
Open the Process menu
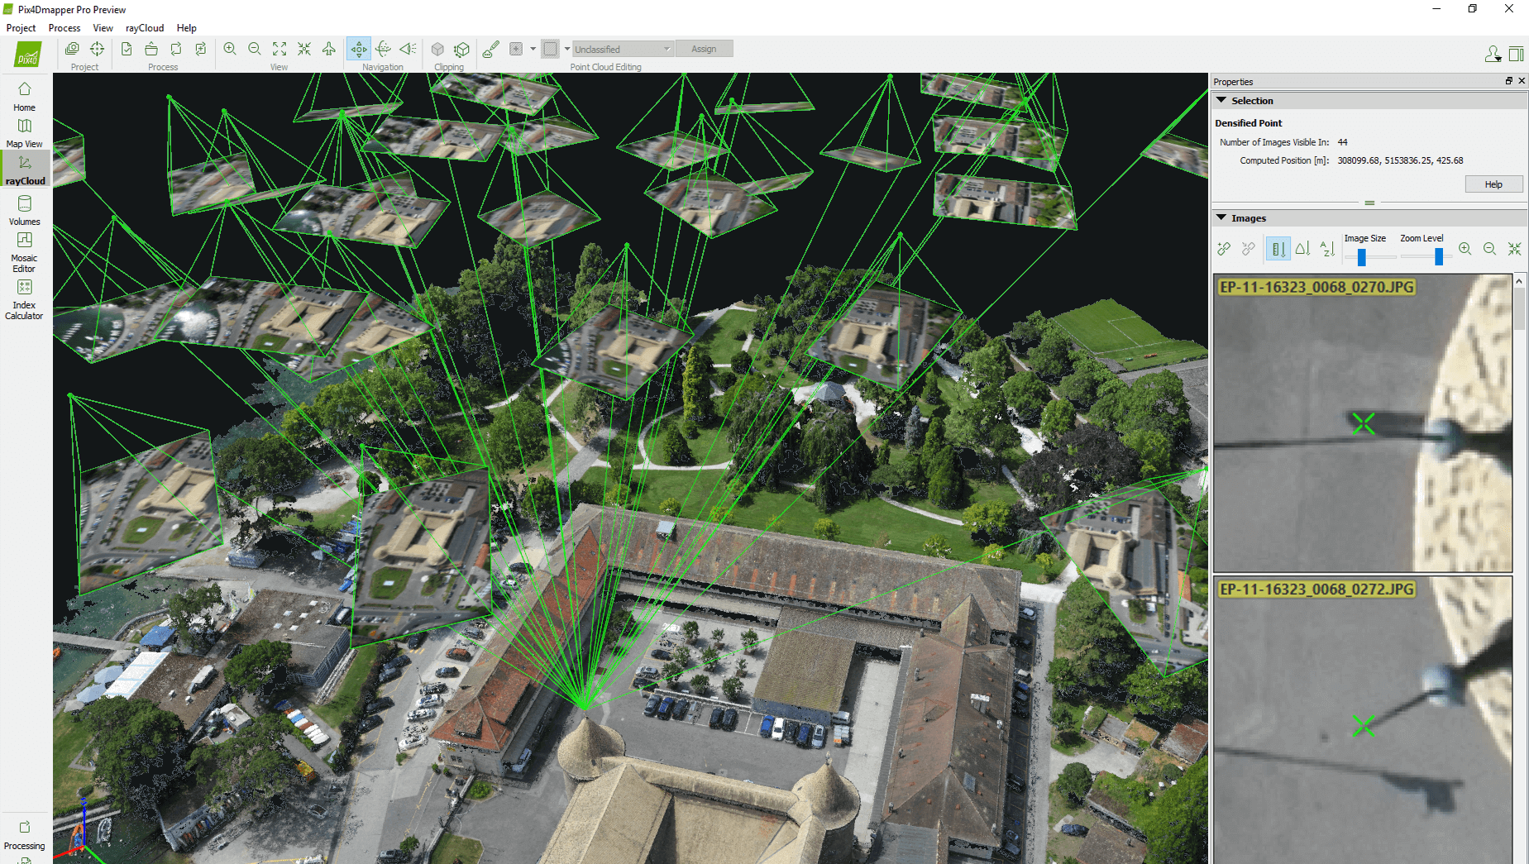(64, 27)
